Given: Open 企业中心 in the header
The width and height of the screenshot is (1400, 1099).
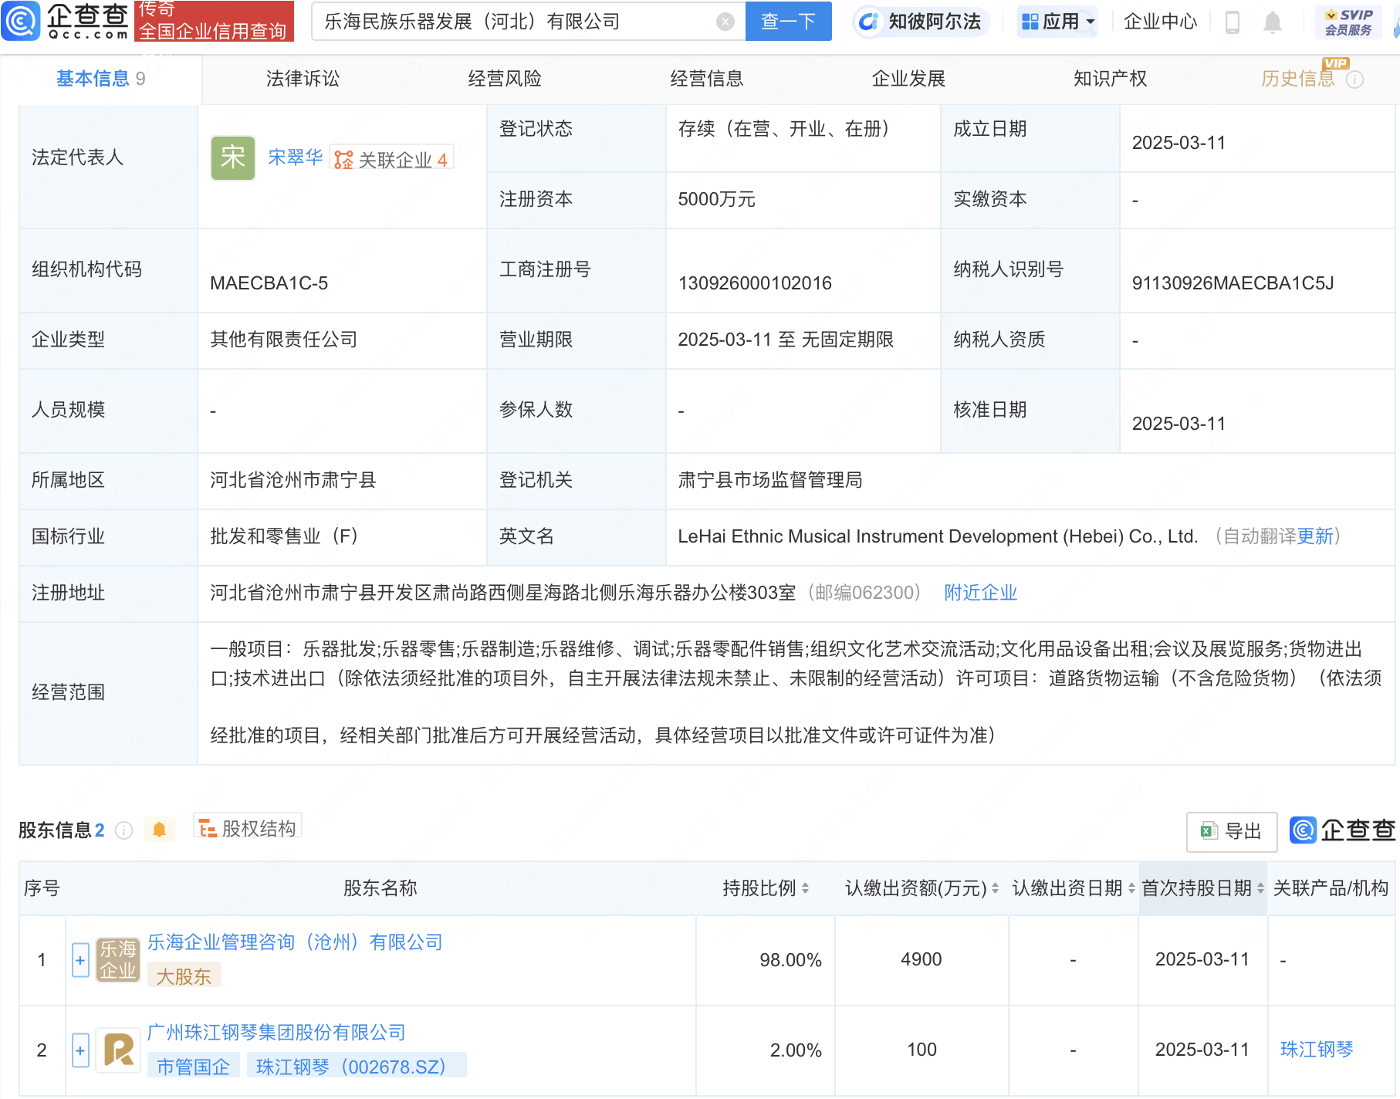Looking at the screenshot, I should pos(1160,22).
